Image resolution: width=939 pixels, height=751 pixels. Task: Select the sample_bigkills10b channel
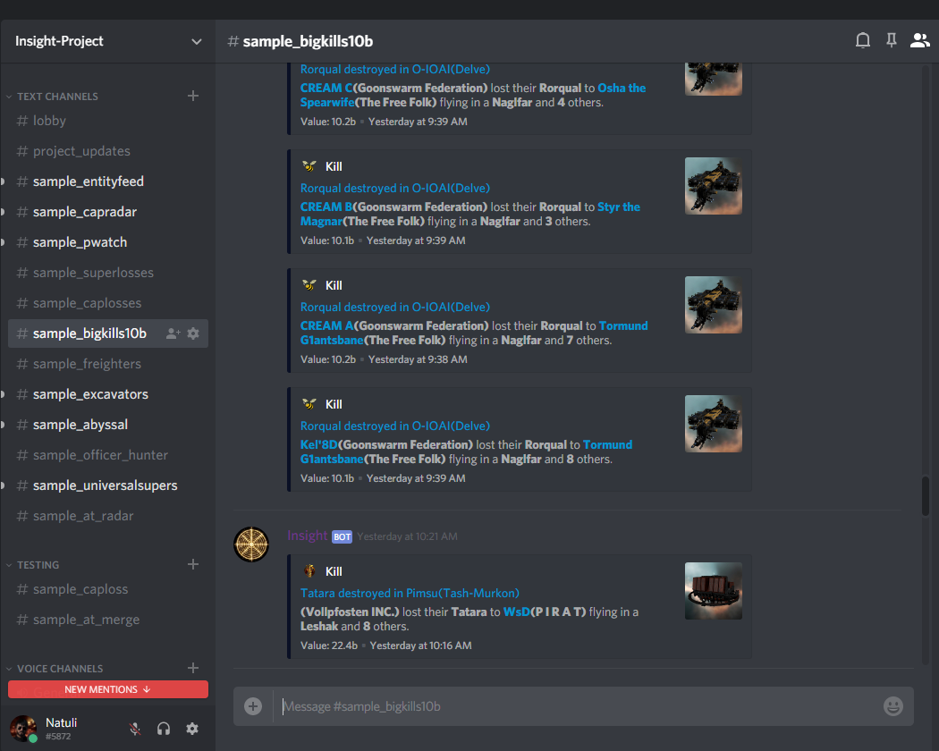coord(108,333)
